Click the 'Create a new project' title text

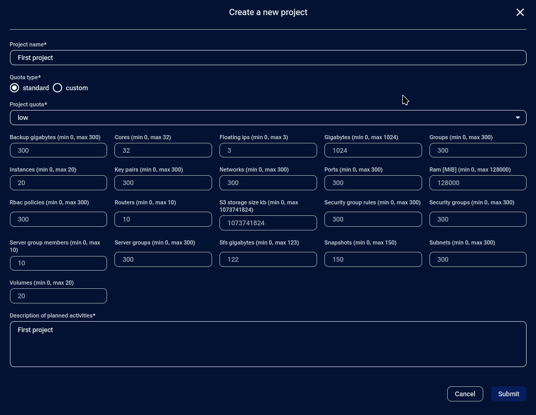pos(268,13)
